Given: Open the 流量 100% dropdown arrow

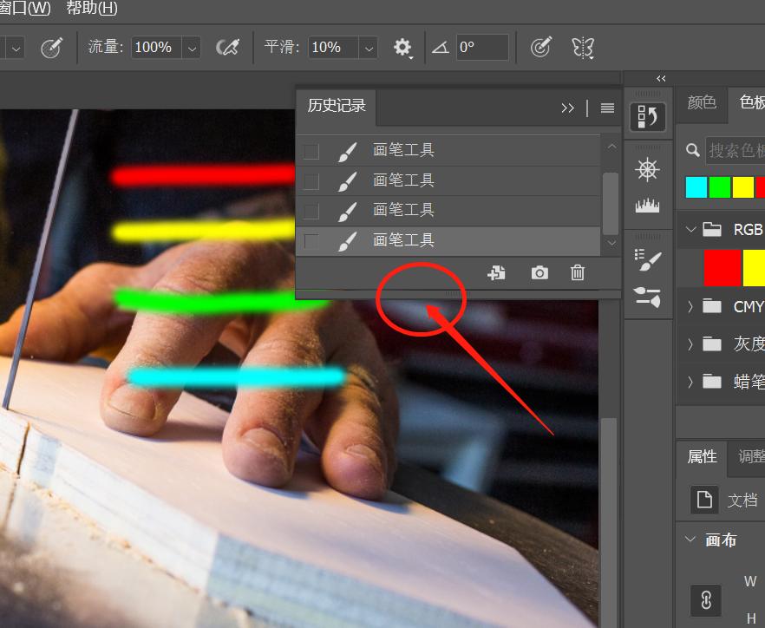Looking at the screenshot, I should (x=192, y=48).
